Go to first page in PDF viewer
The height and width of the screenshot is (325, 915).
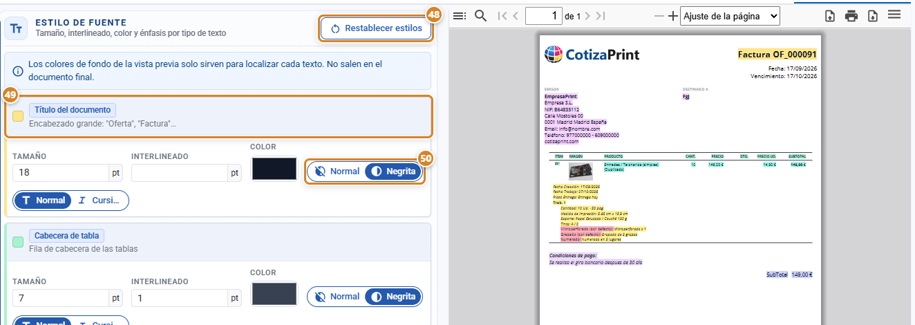tap(502, 15)
